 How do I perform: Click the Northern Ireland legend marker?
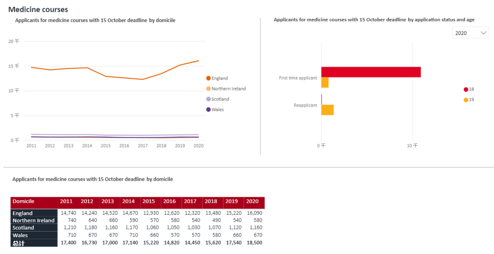[209, 89]
